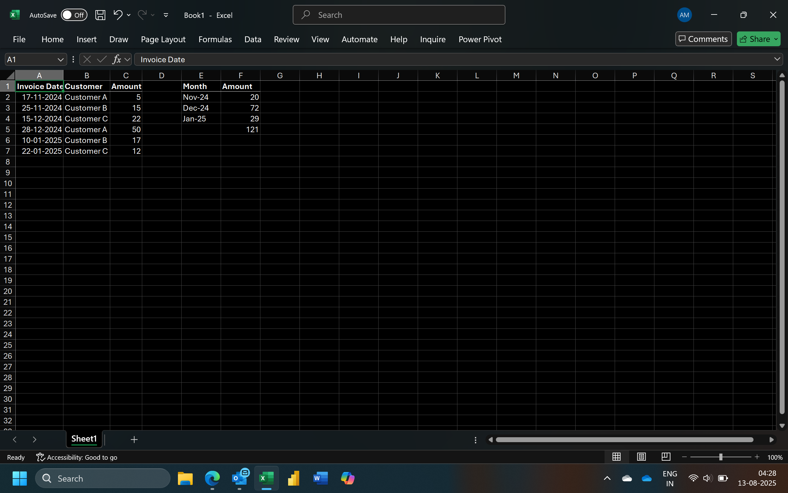
Task: Click the zoom out minus button
Action: click(684, 457)
